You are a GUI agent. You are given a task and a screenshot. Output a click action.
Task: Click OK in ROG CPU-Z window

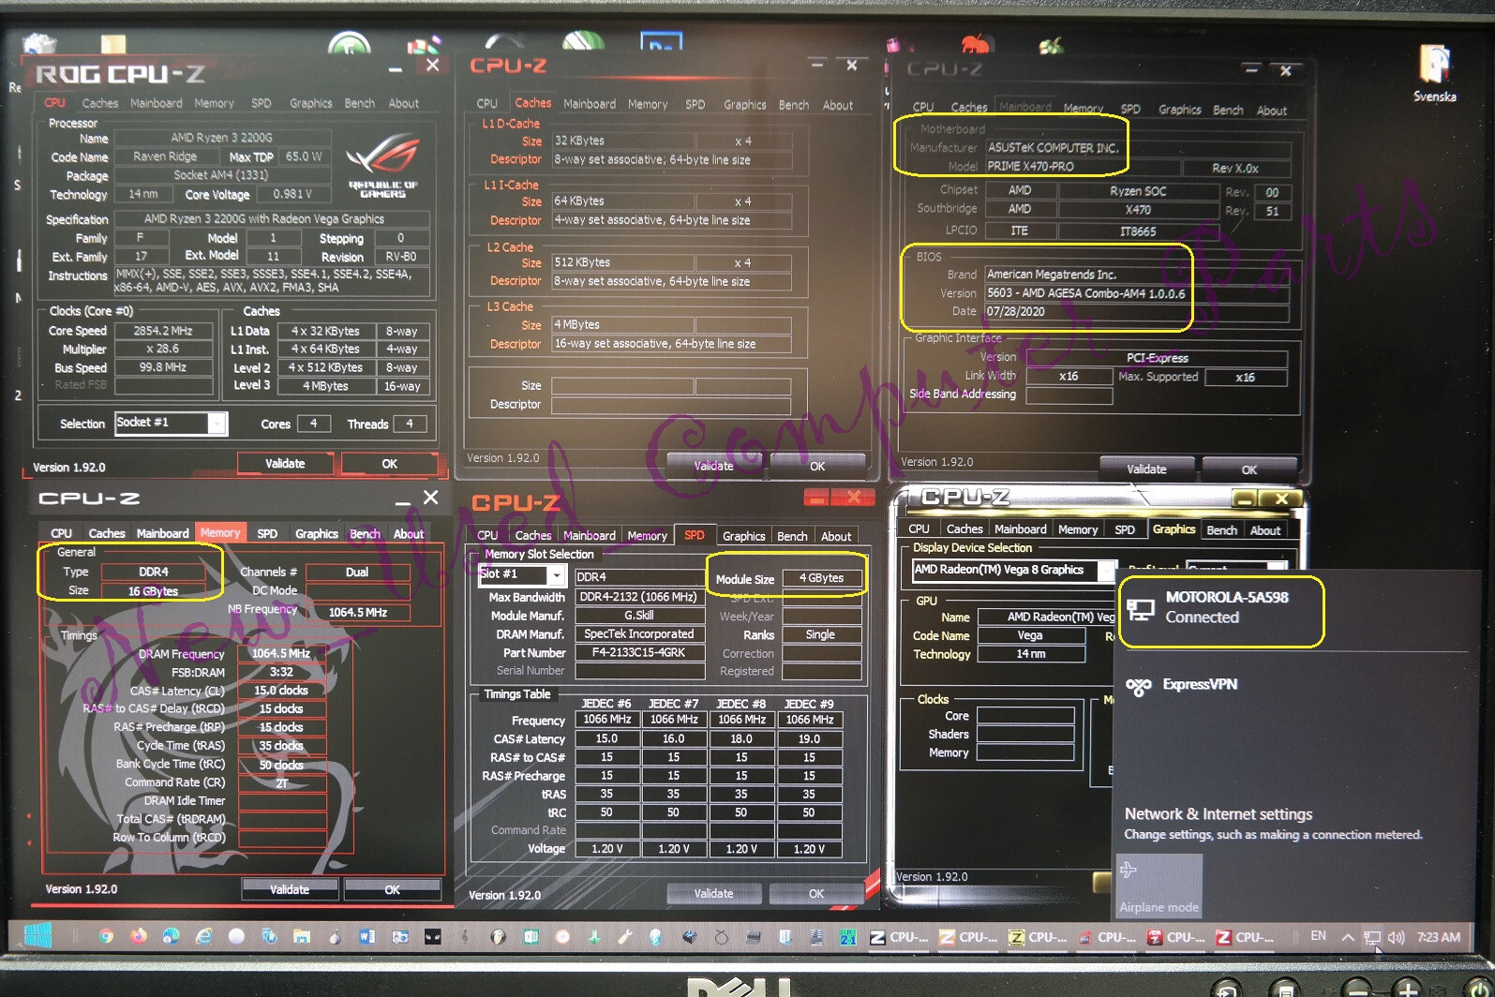[x=390, y=464]
